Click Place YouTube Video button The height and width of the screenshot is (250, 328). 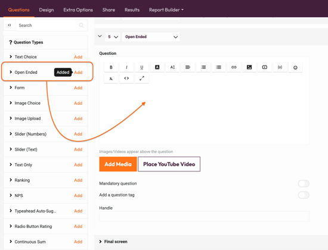pos(169,164)
